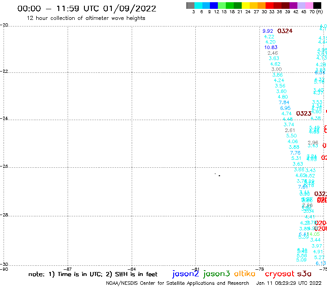Click the pink 70 ft legend swatch
327x287 pixels.
coord(309,5)
